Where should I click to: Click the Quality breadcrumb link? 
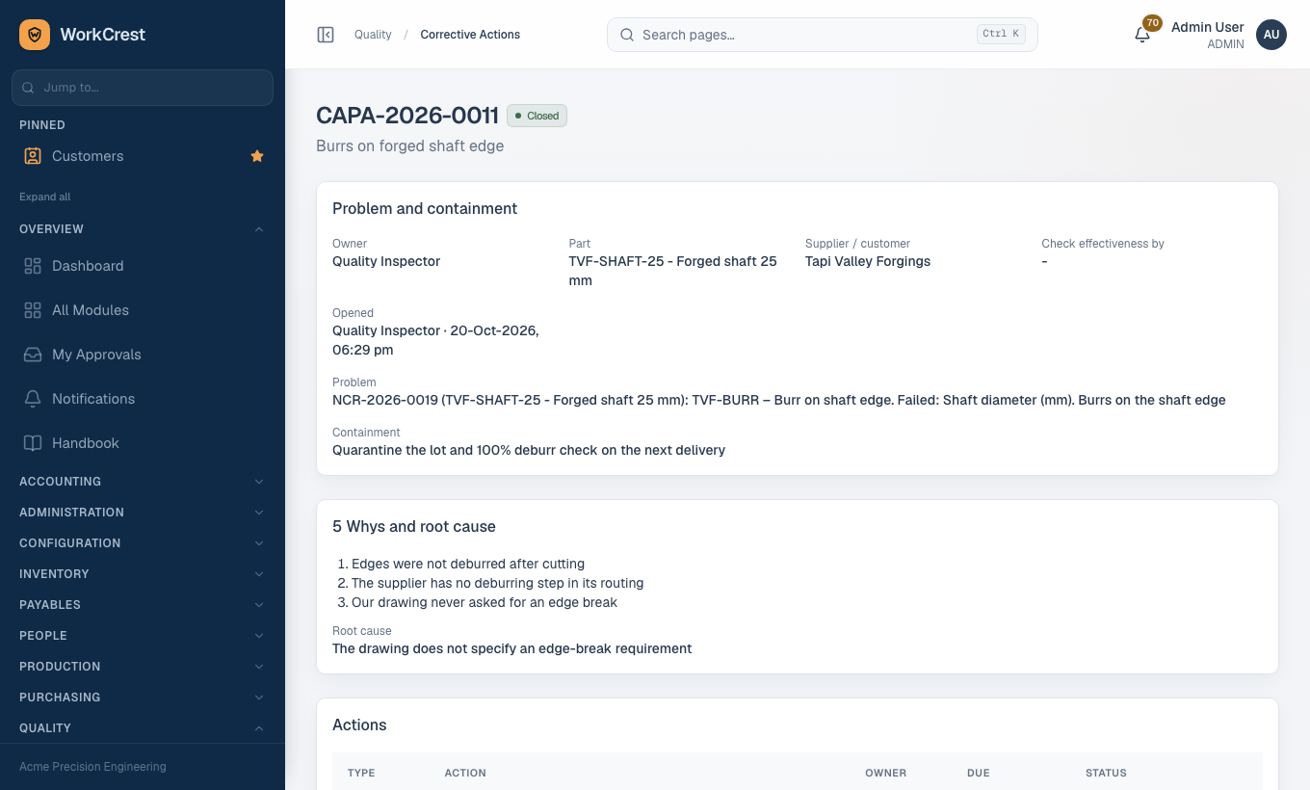373,35
